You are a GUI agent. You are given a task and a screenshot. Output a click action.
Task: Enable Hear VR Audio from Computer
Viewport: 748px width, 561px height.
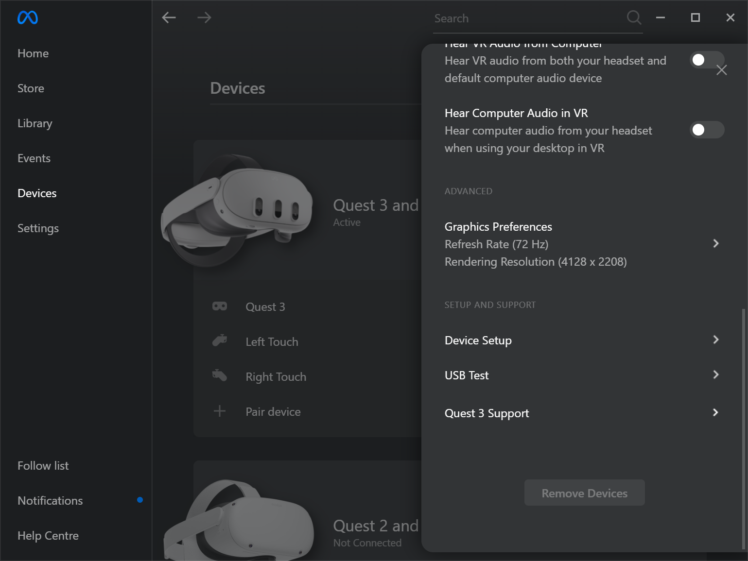(x=707, y=60)
